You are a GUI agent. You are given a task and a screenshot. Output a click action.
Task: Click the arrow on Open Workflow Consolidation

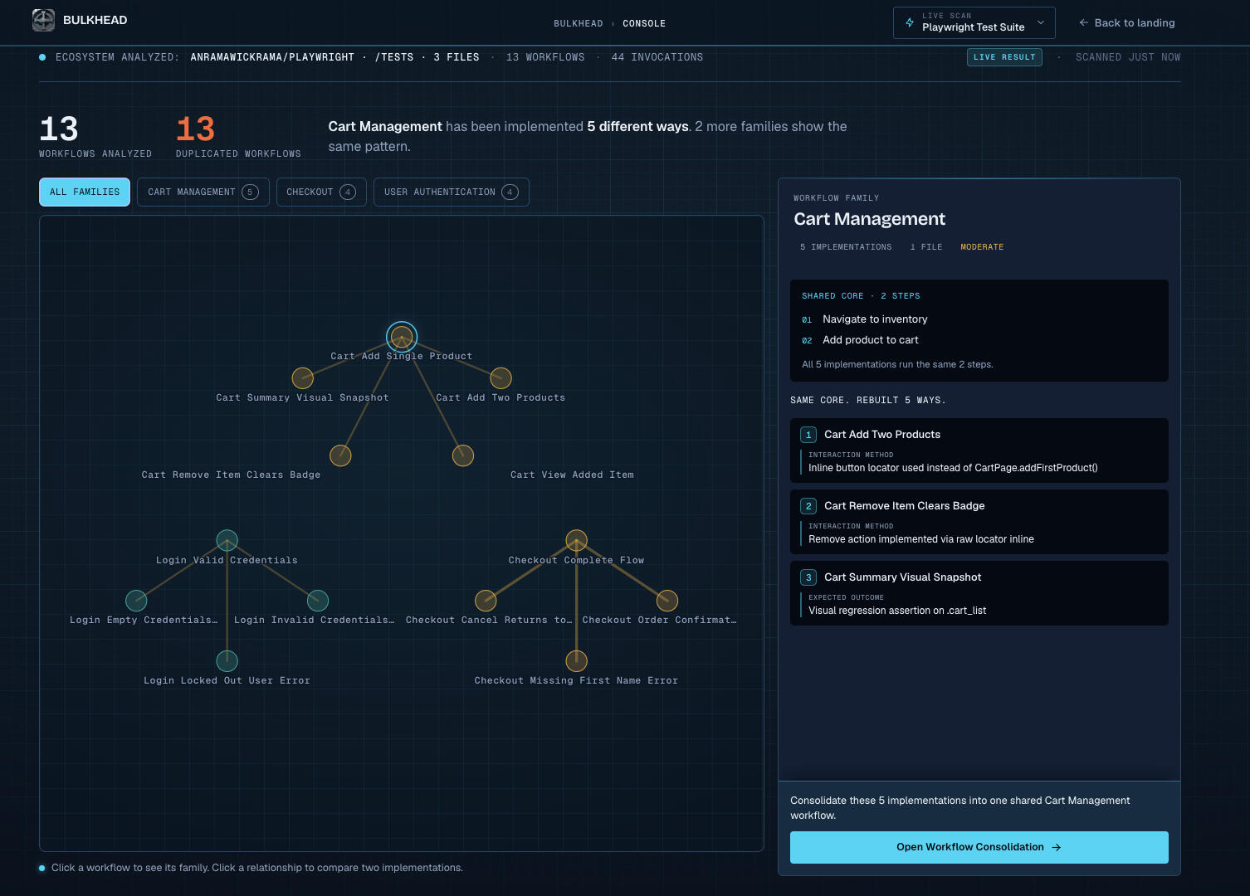coord(1057,848)
